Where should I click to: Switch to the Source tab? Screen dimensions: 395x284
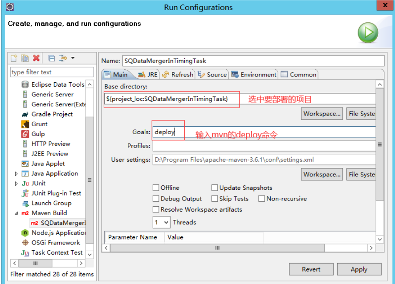[x=212, y=75]
